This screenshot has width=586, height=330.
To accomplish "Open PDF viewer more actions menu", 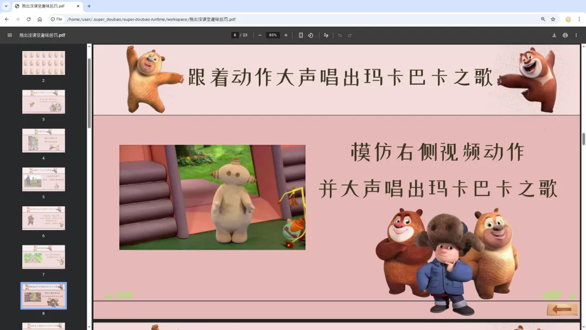I will click(x=576, y=35).
